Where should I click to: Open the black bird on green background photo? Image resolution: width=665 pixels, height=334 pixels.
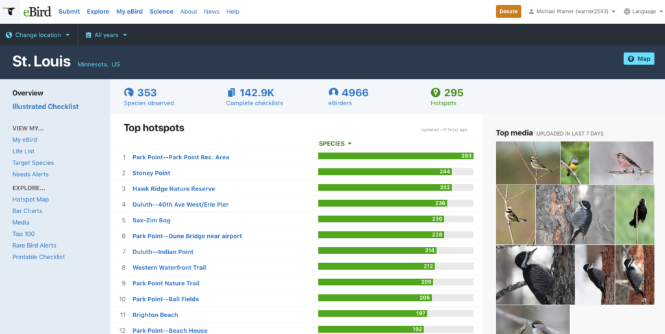[634, 214]
